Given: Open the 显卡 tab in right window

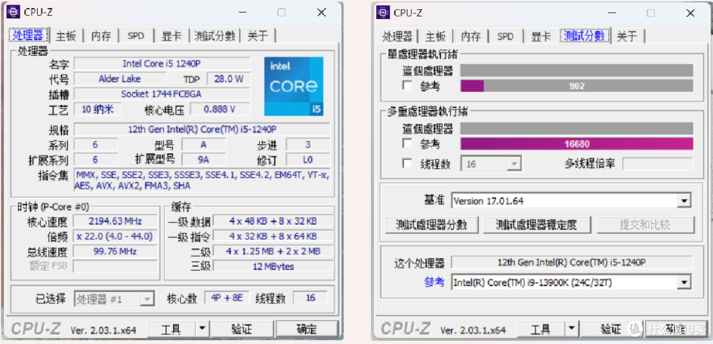Looking at the screenshot, I should click(541, 36).
